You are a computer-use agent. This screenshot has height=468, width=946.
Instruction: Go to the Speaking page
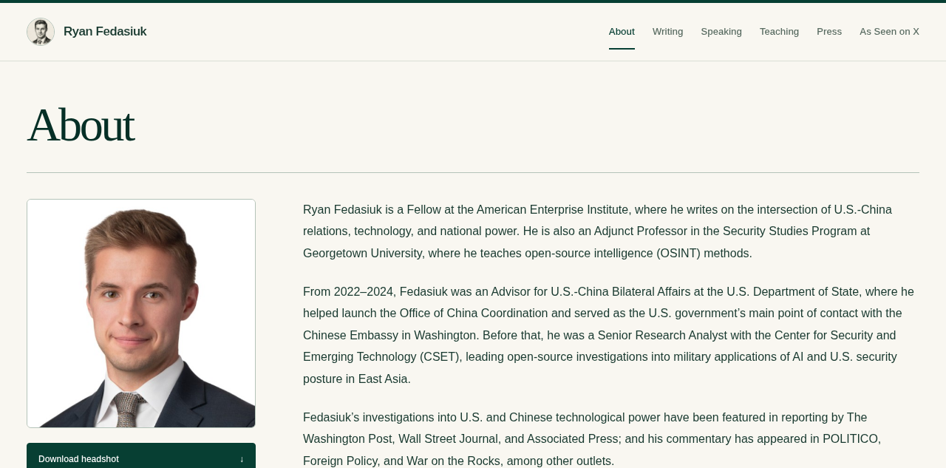point(721,32)
